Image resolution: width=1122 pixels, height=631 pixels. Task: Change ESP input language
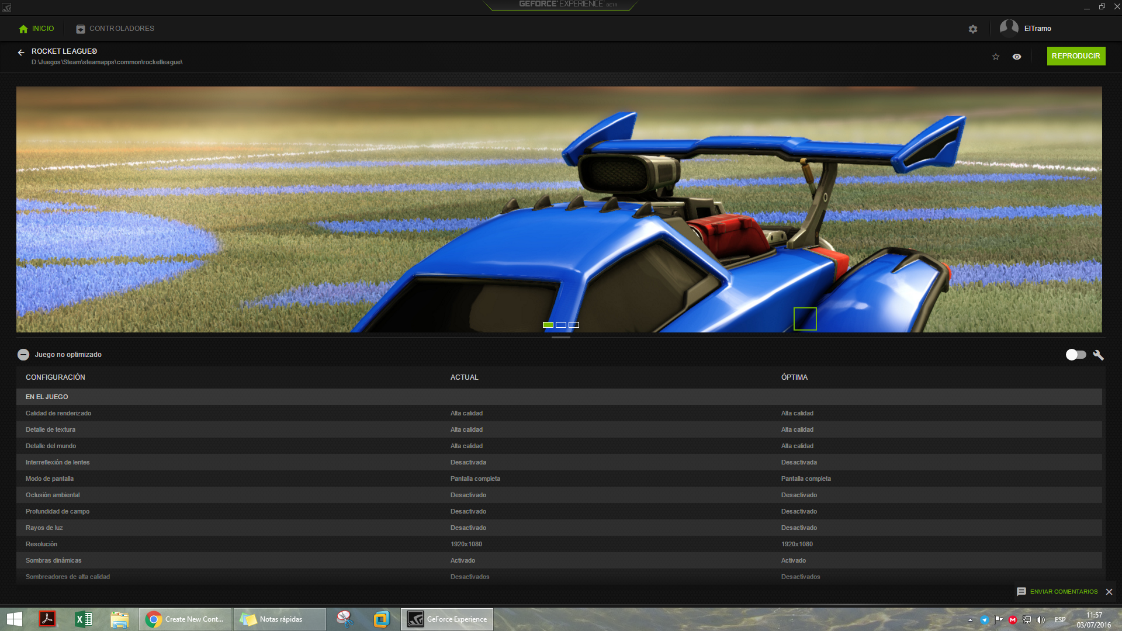(1060, 620)
